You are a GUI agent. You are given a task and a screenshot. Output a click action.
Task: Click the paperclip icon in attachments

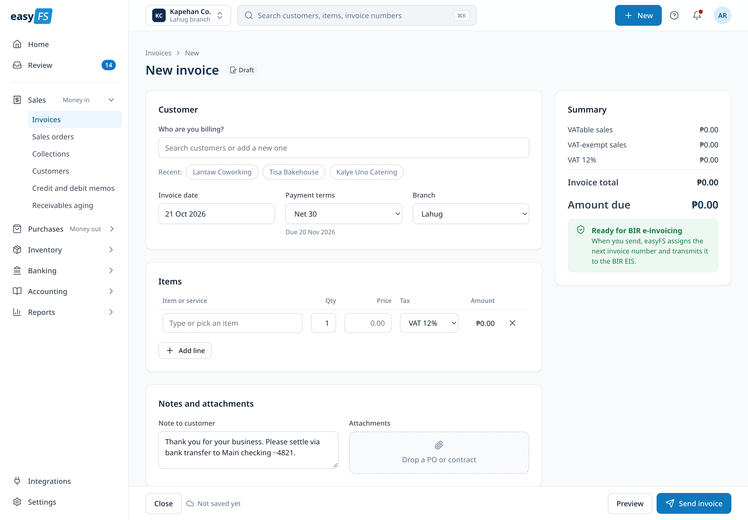click(439, 445)
